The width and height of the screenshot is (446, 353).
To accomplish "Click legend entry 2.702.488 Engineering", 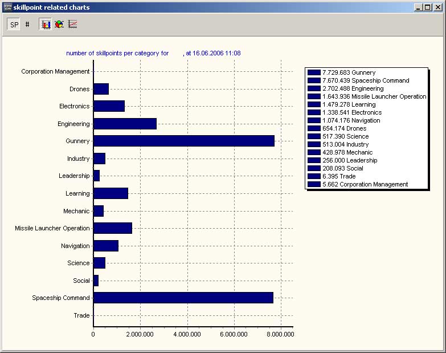I will pos(353,88).
